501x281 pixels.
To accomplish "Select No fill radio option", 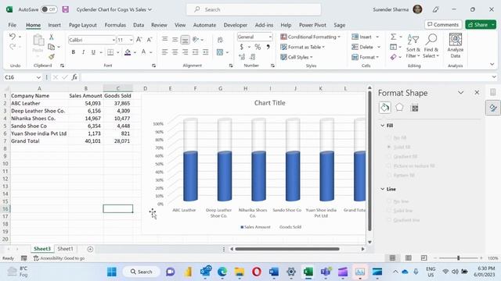I will pos(389,138).
